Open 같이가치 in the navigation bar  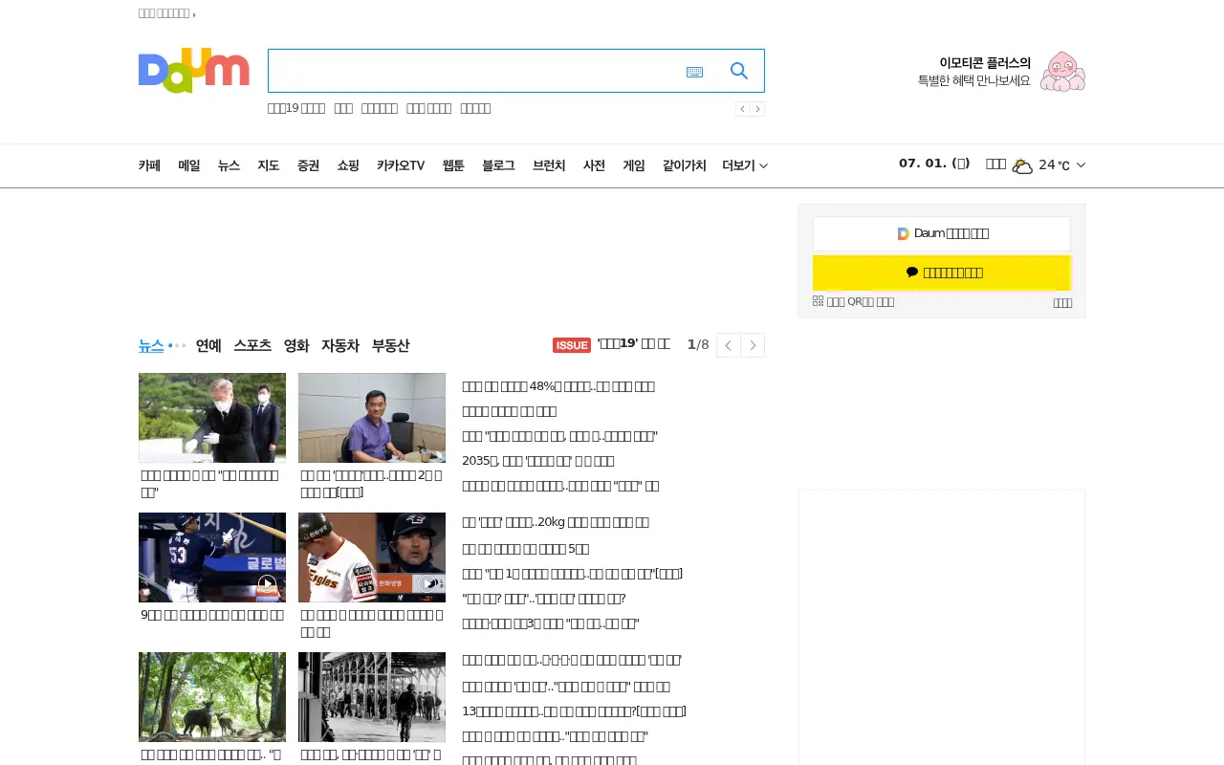point(685,165)
